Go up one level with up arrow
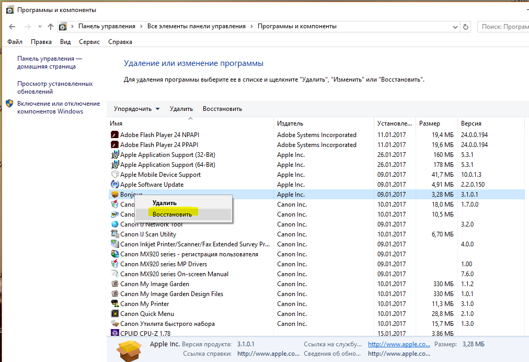The image size is (529, 362). point(51,26)
